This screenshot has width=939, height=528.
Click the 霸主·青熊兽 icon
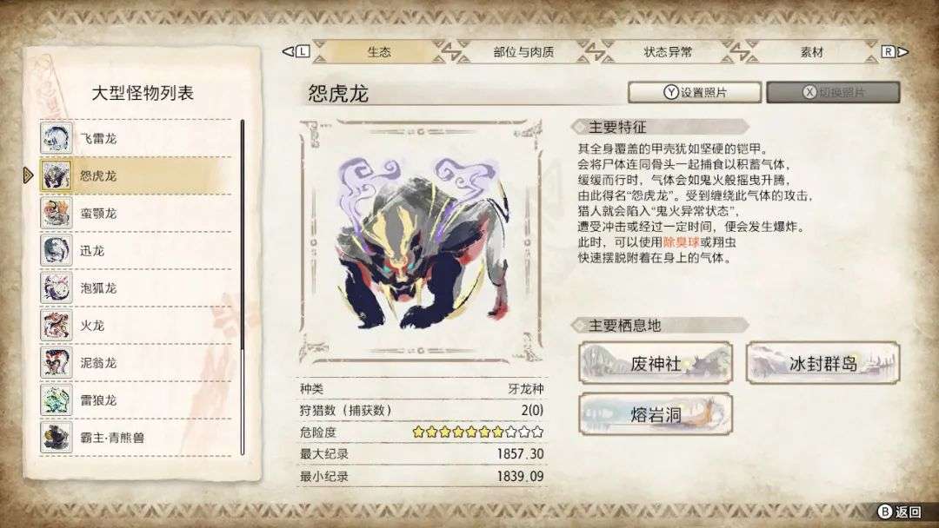pyautogui.click(x=56, y=437)
